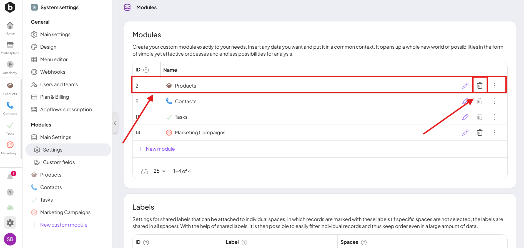
Task: Open the three-dot menu for Products row
Action: (x=494, y=86)
